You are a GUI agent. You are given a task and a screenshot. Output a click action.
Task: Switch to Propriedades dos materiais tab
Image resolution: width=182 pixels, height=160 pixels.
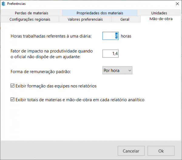(99, 13)
